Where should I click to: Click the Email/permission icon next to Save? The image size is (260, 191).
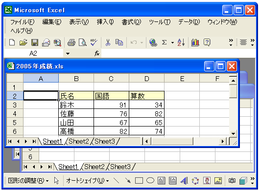point(46,42)
